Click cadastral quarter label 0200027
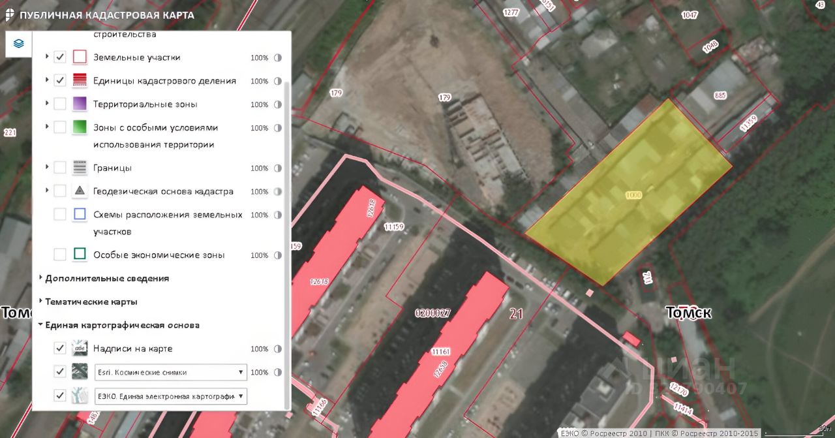Image resolution: width=835 pixels, height=438 pixels. (433, 313)
